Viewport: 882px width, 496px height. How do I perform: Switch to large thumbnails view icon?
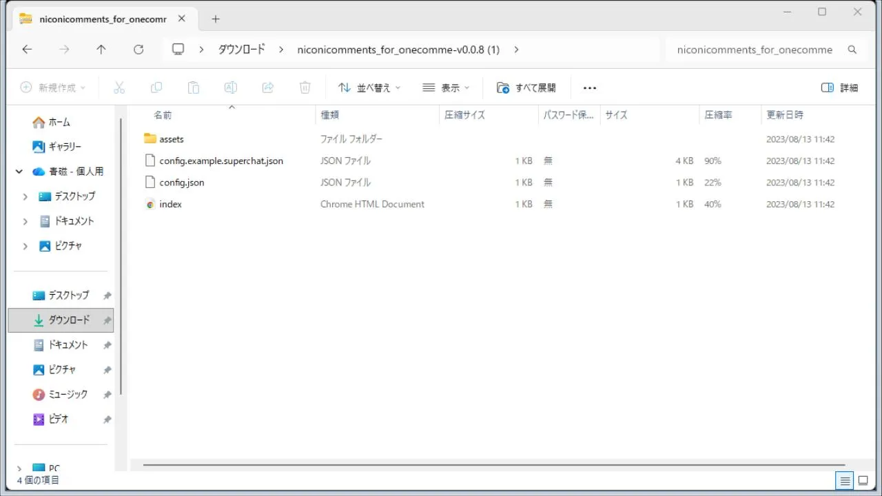(863, 480)
